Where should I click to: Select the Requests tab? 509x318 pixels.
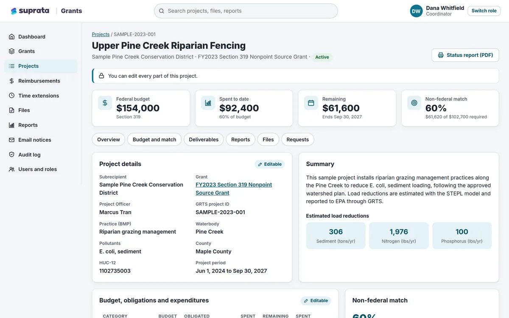[297, 139]
